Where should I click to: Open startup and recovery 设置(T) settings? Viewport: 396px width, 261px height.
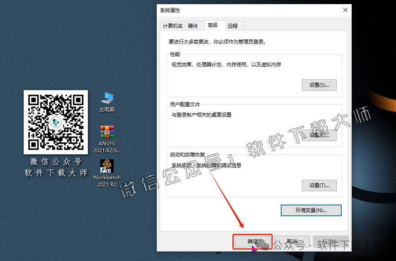(x=319, y=185)
